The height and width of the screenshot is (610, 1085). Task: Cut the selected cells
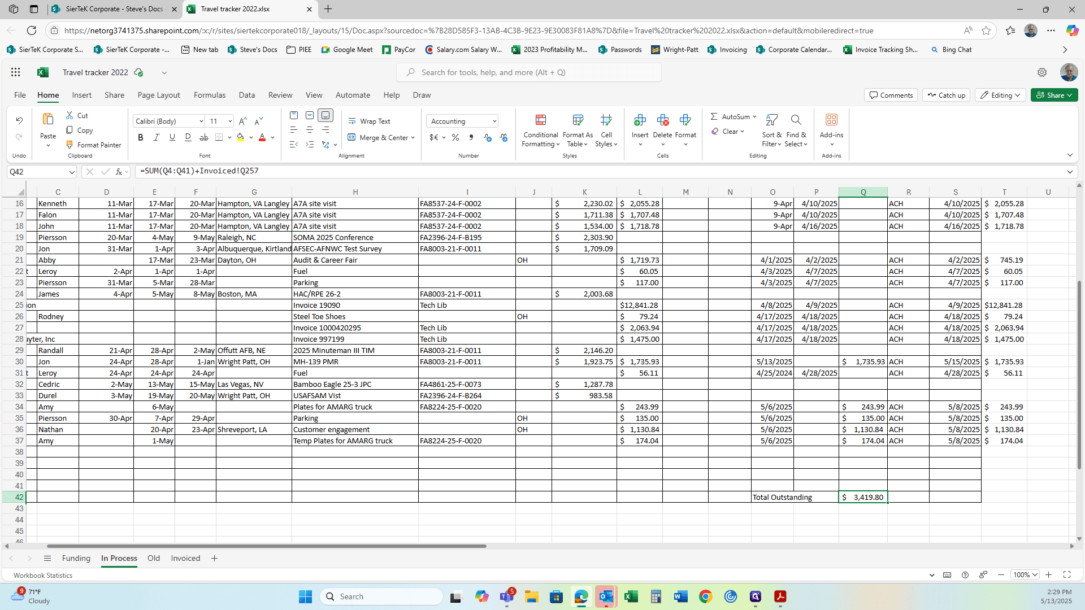[x=77, y=115]
